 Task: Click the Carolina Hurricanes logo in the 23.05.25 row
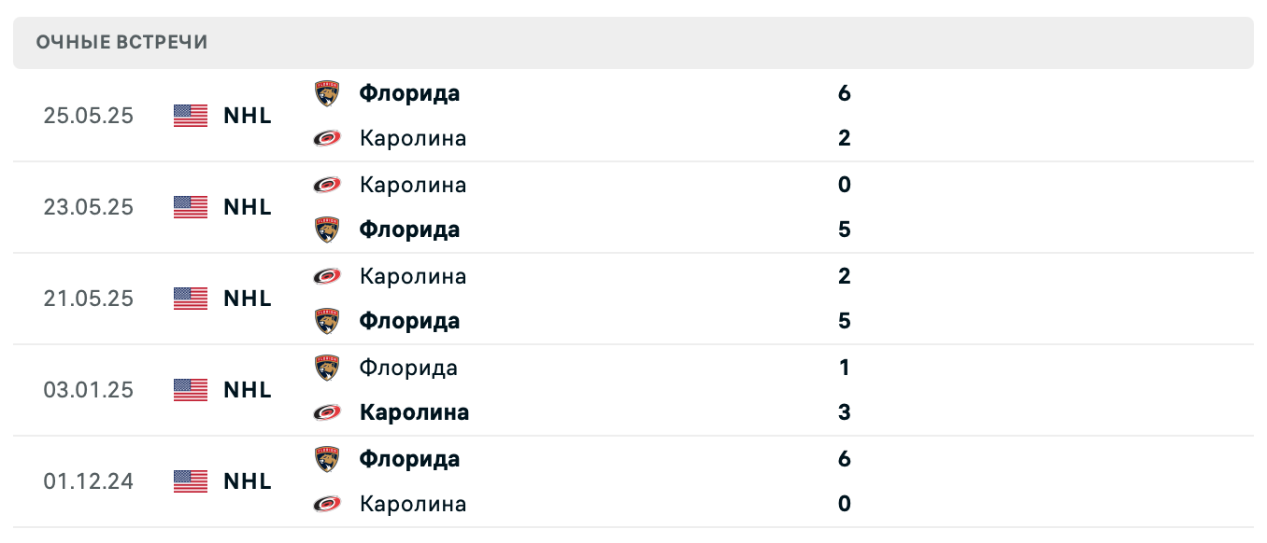pyautogui.click(x=326, y=184)
